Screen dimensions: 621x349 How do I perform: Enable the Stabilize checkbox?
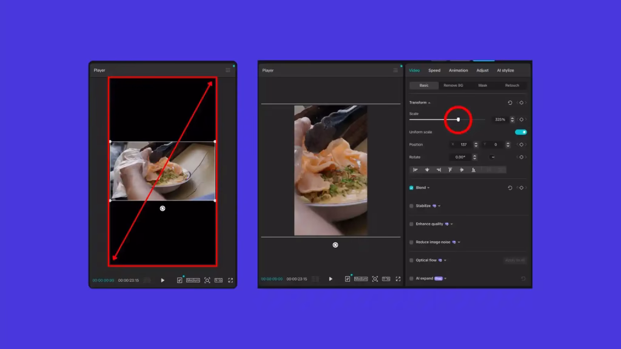pos(411,206)
